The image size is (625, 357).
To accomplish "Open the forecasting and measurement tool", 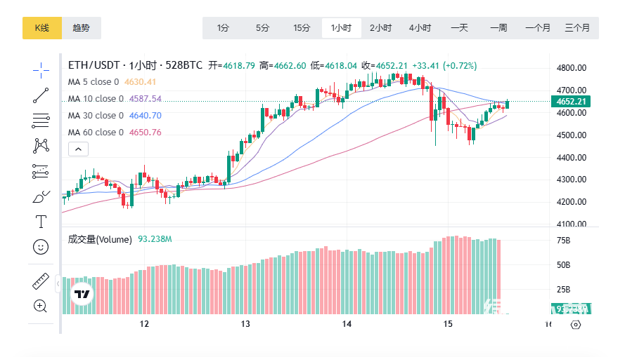I will pyautogui.click(x=41, y=171).
